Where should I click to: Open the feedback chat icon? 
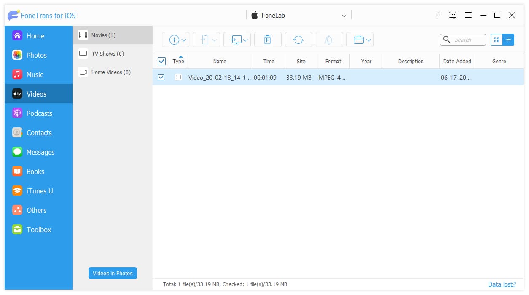[453, 15]
